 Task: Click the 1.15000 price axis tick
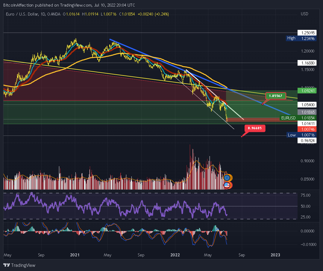pos(307,70)
